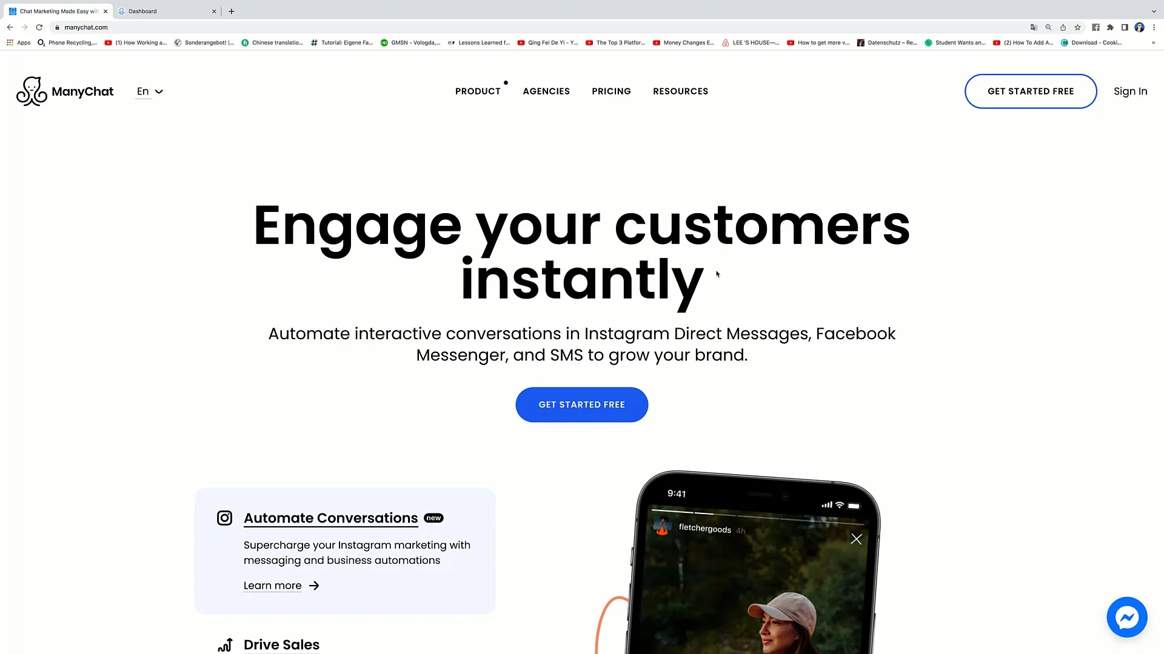Click the browser back navigation icon
Screen dimensions: 1164x654
tap(10, 27)
